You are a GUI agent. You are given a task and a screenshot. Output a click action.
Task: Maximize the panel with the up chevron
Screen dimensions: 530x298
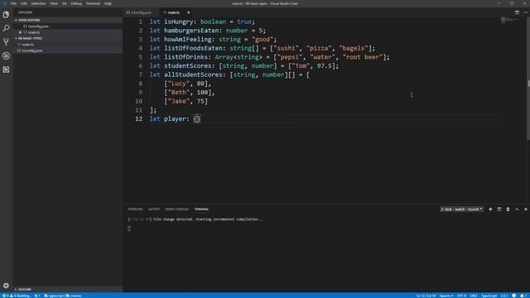pos(517,209)
